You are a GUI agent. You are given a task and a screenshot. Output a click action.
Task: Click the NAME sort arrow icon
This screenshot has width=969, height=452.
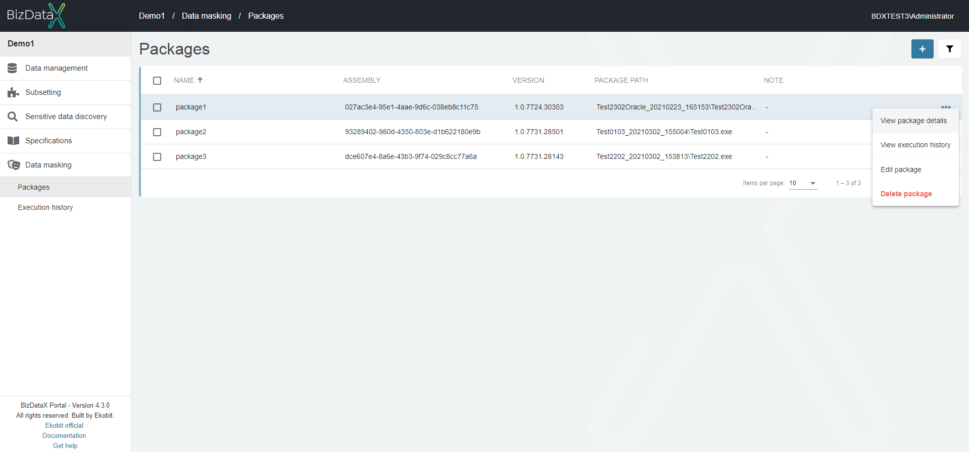tap(200, 80)
